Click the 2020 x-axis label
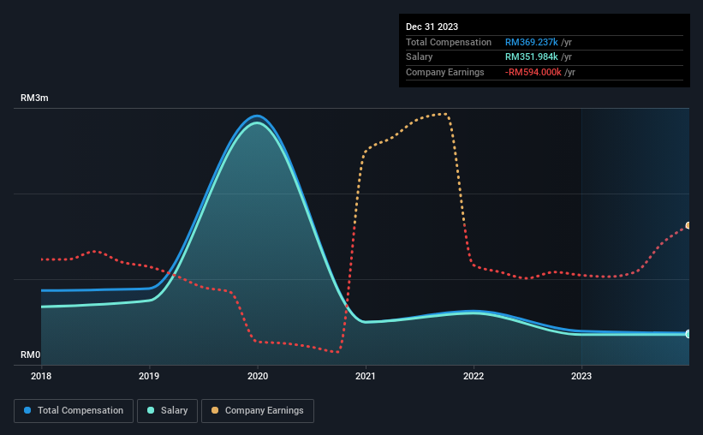Screen dimensions: 703x435 (258, 376)
